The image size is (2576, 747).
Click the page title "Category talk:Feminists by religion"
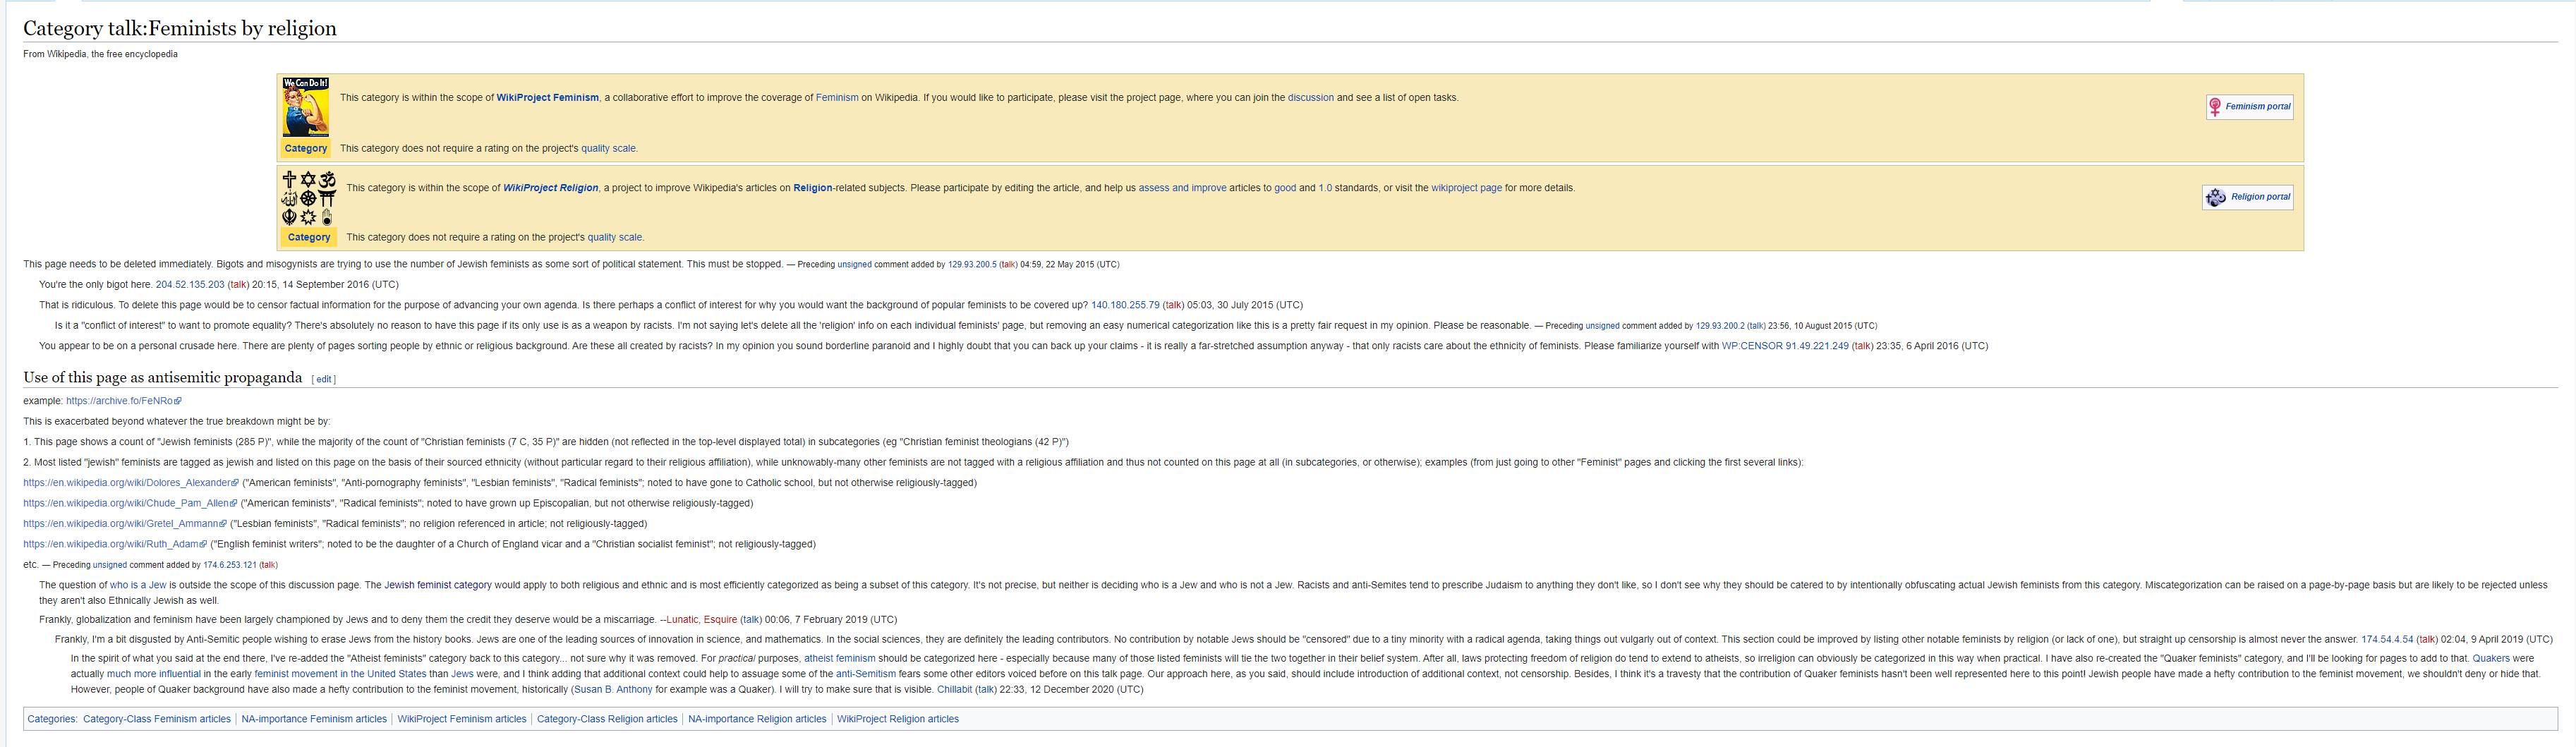pyautogui.click(x=180, y=28)
